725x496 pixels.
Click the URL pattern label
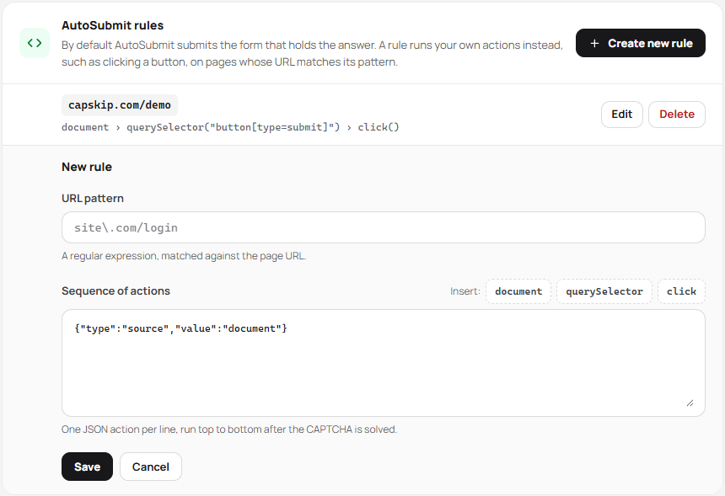click(93, 198)
